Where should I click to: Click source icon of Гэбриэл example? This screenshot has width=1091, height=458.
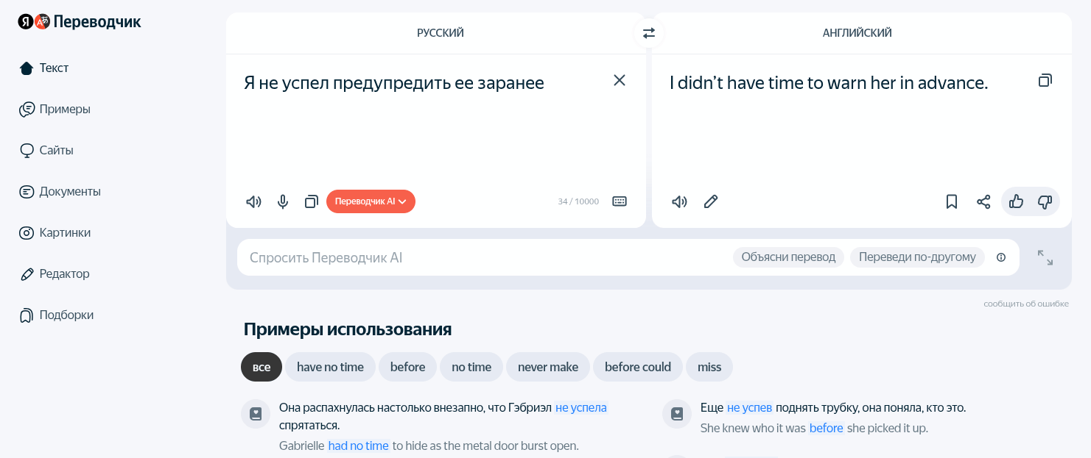click(256, 414)
